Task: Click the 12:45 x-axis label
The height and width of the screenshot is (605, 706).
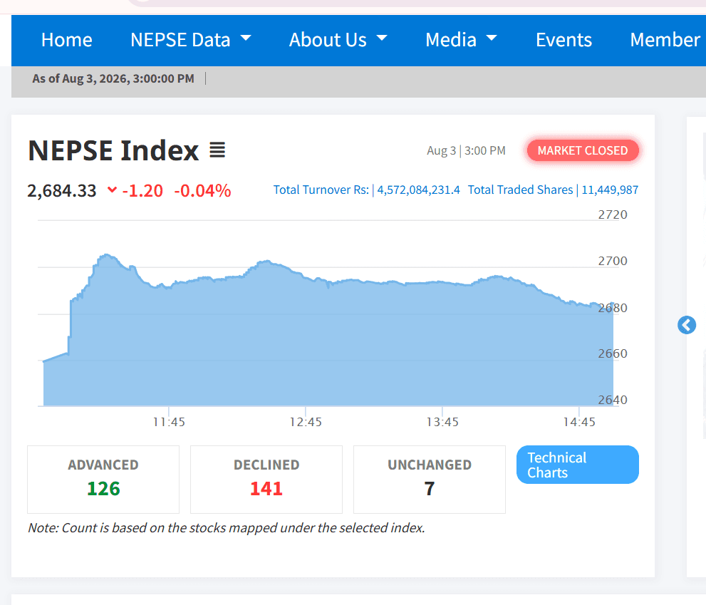Action: 306,422
